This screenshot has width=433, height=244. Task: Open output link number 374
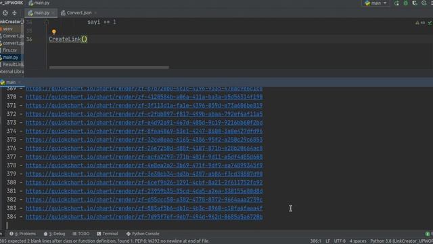click(x=144, y=131)
